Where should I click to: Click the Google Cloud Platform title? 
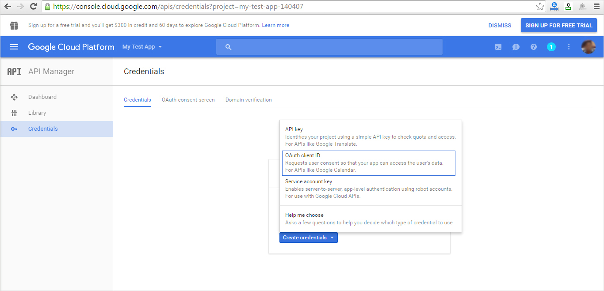coord(71,47)
